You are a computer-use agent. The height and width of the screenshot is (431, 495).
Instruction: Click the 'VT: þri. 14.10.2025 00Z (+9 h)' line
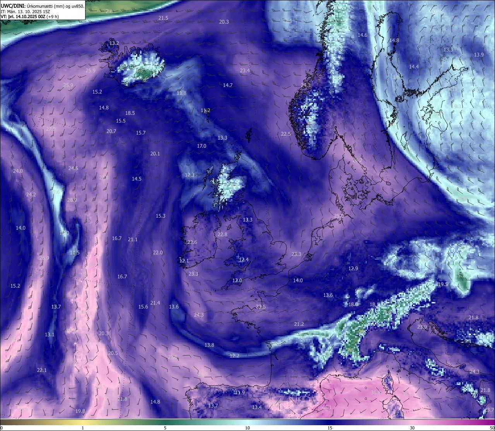coord(29,17)
